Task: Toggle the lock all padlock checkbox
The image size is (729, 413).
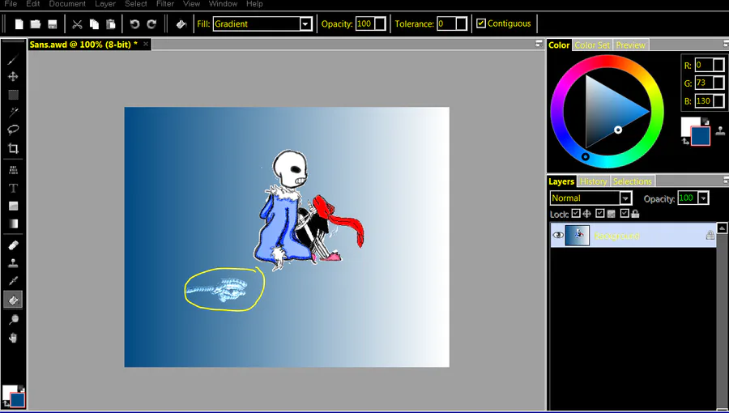Action: [625, 213]
